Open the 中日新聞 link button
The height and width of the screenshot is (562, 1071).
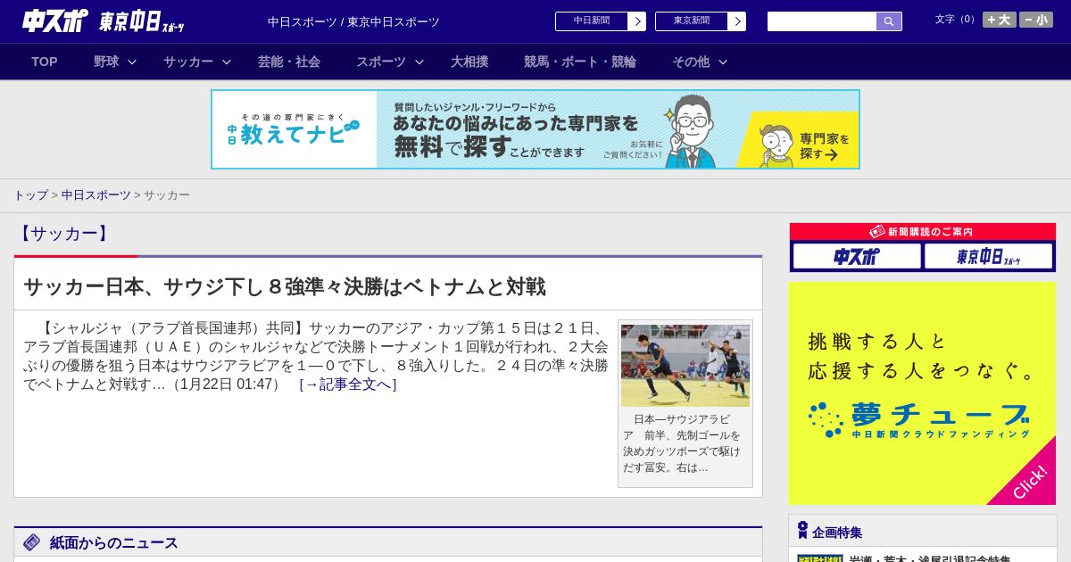pyautogui.click(x=592, y=21)
